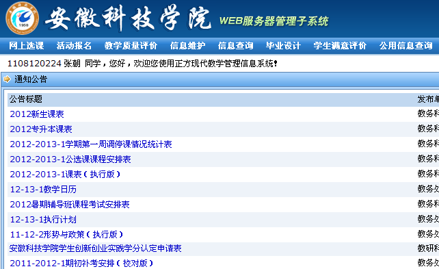Click the Anhui Science and Technology University logo
The width and height of the screenshot is (439, 269).
[22, 18]
